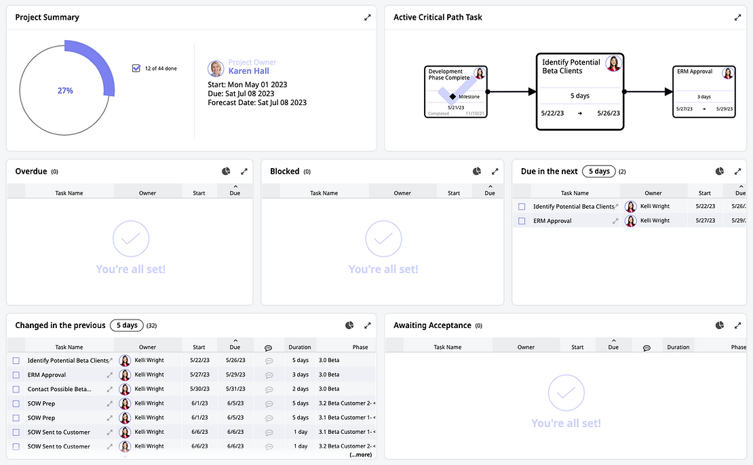
Task: Open the pie chart view for Blocked panel
Action: [477, 171]
